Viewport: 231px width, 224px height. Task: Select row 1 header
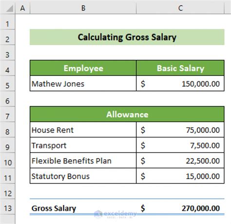[x=7, y=22]
